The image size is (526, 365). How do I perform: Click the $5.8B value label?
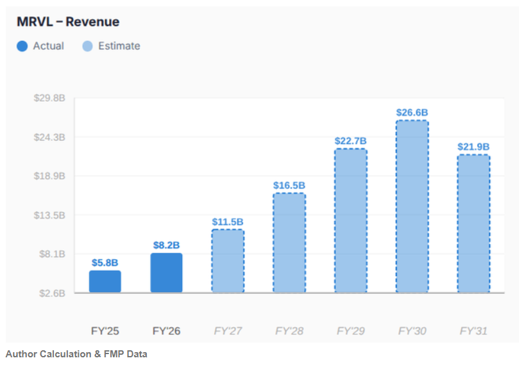coord(105,263)
